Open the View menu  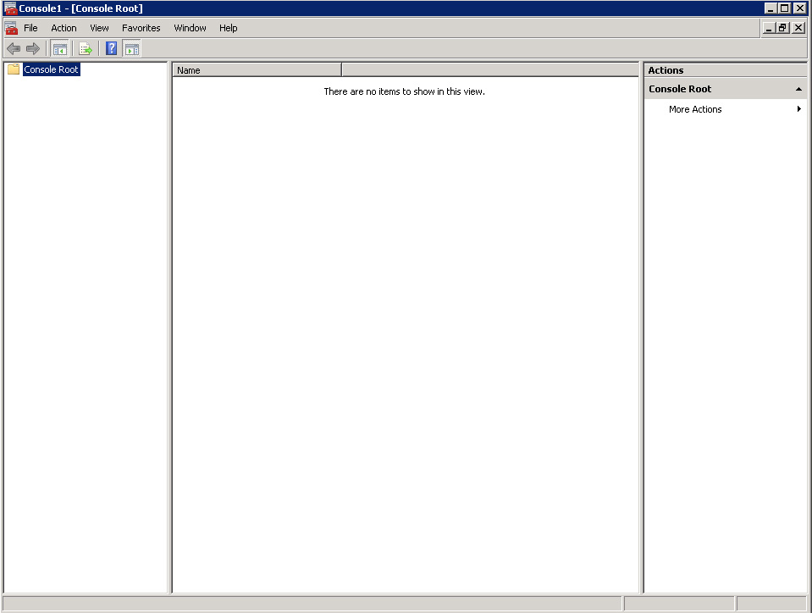[99, 28]
